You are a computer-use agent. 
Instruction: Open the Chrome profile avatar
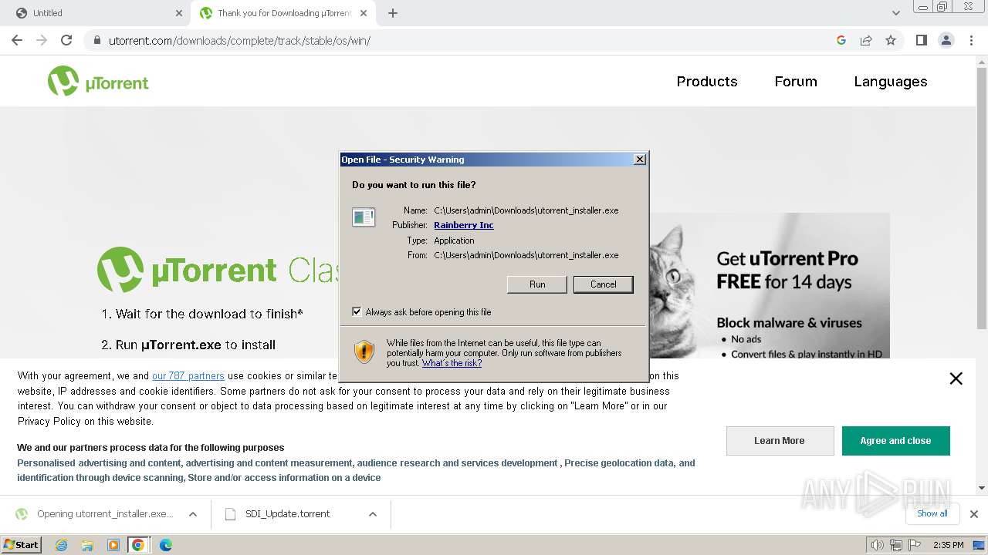946,40
